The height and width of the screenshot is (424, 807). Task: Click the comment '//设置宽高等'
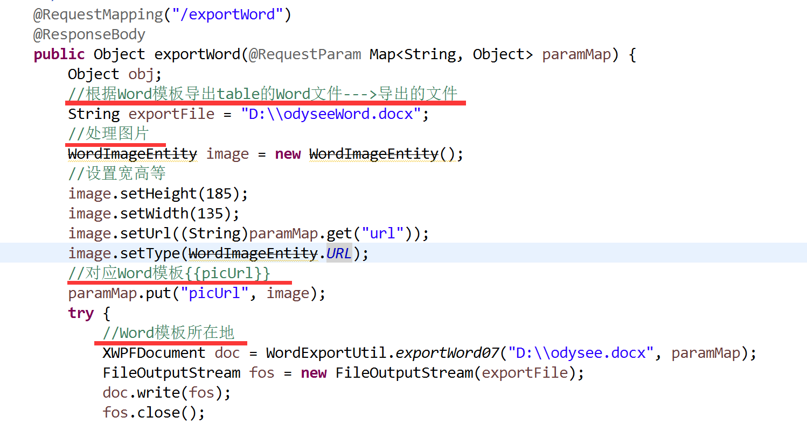[x=117, y=174]
